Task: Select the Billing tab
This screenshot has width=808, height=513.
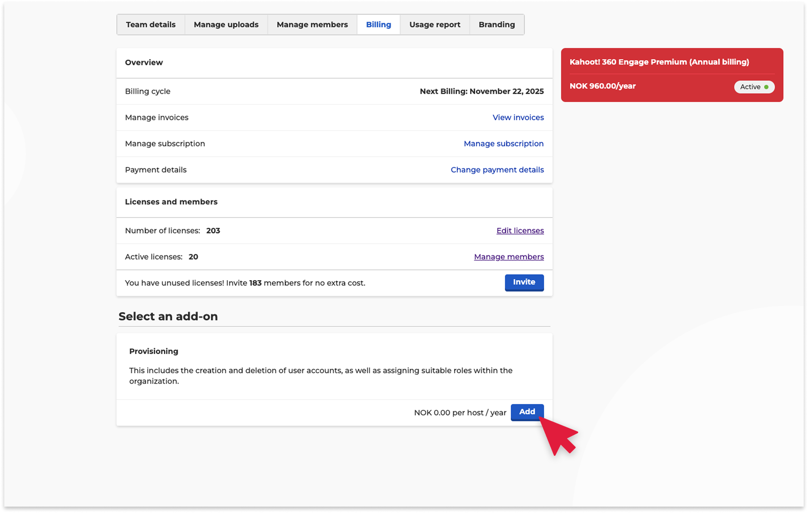Action: (x=379, y=25)
